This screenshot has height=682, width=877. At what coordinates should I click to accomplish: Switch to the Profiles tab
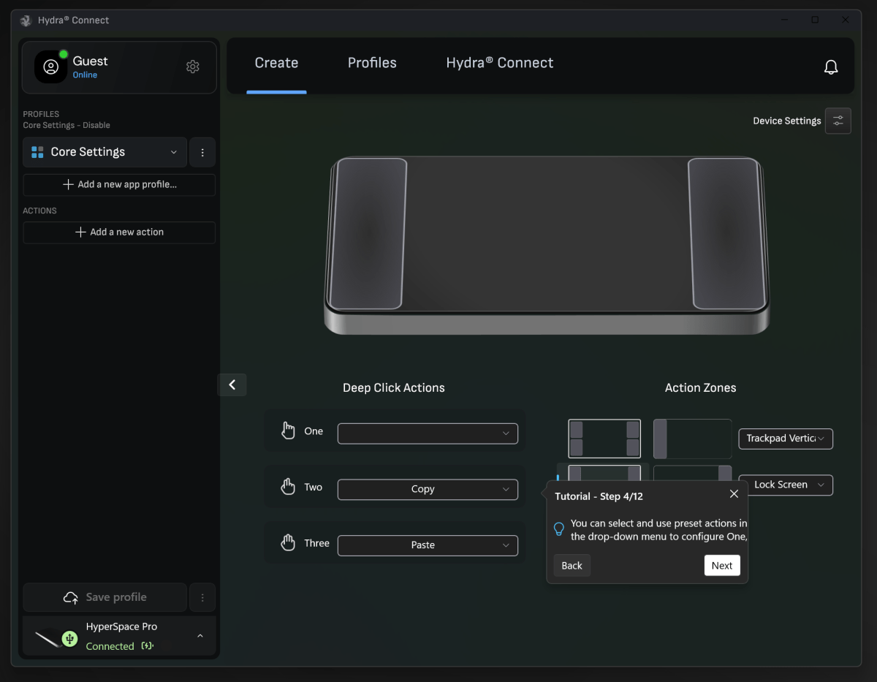[372, 63]
